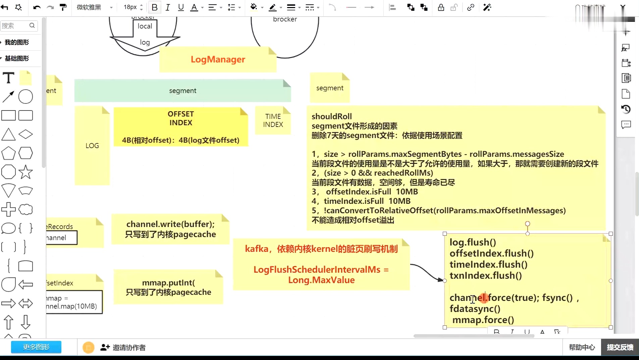This screenshot has height=360, width=639.
Task: Click the undo arrow icon
Action: 37,7
